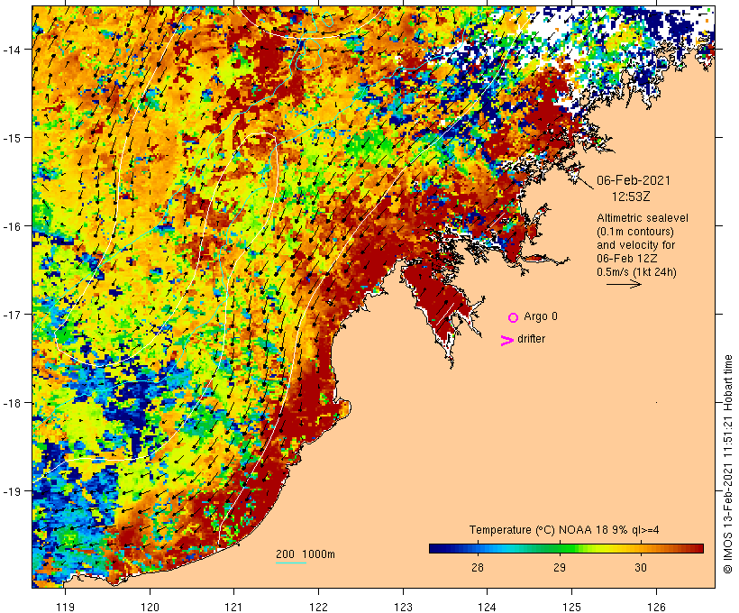The image size is (739, 613).
Task: Click the colorbar tick label 30
Action: [641, 567]
